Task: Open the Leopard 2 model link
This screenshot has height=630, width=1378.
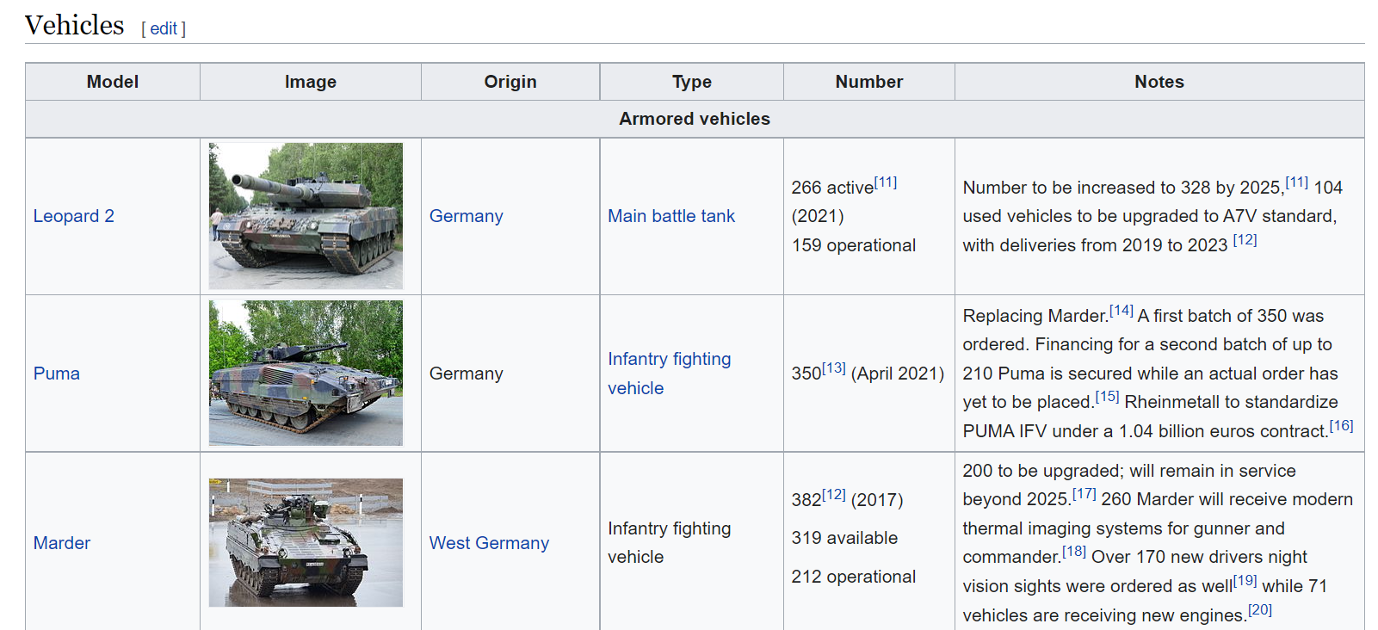Action: 74,216
